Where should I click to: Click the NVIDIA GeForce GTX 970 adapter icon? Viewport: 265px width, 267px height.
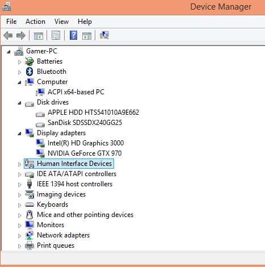40,153
